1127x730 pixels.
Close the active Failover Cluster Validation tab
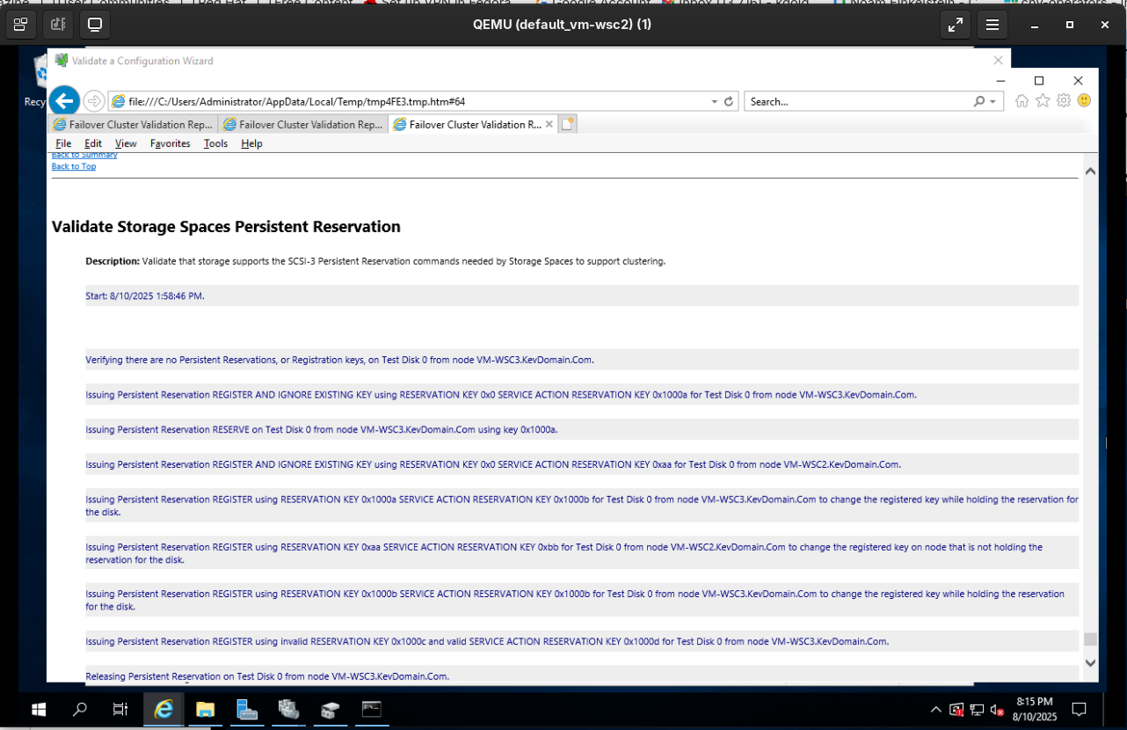[549, 124]
